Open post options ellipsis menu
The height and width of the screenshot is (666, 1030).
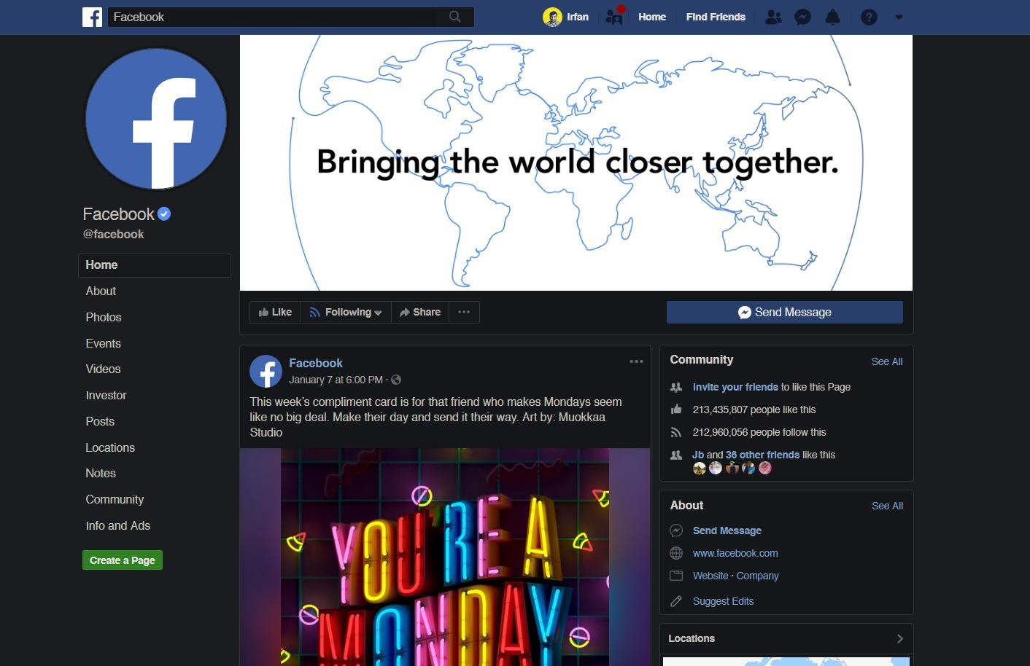[636, 361]
